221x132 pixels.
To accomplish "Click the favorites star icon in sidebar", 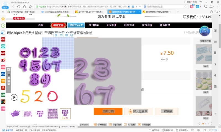I will point(3,19).
